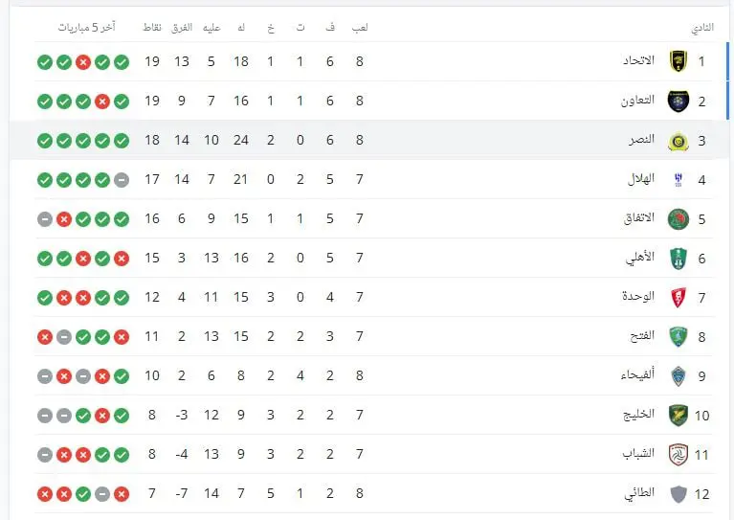Viewport: 734px width, 520px height.
Task: Open the Al-Ettifaq green round crest
Action: tap(678, 219)
